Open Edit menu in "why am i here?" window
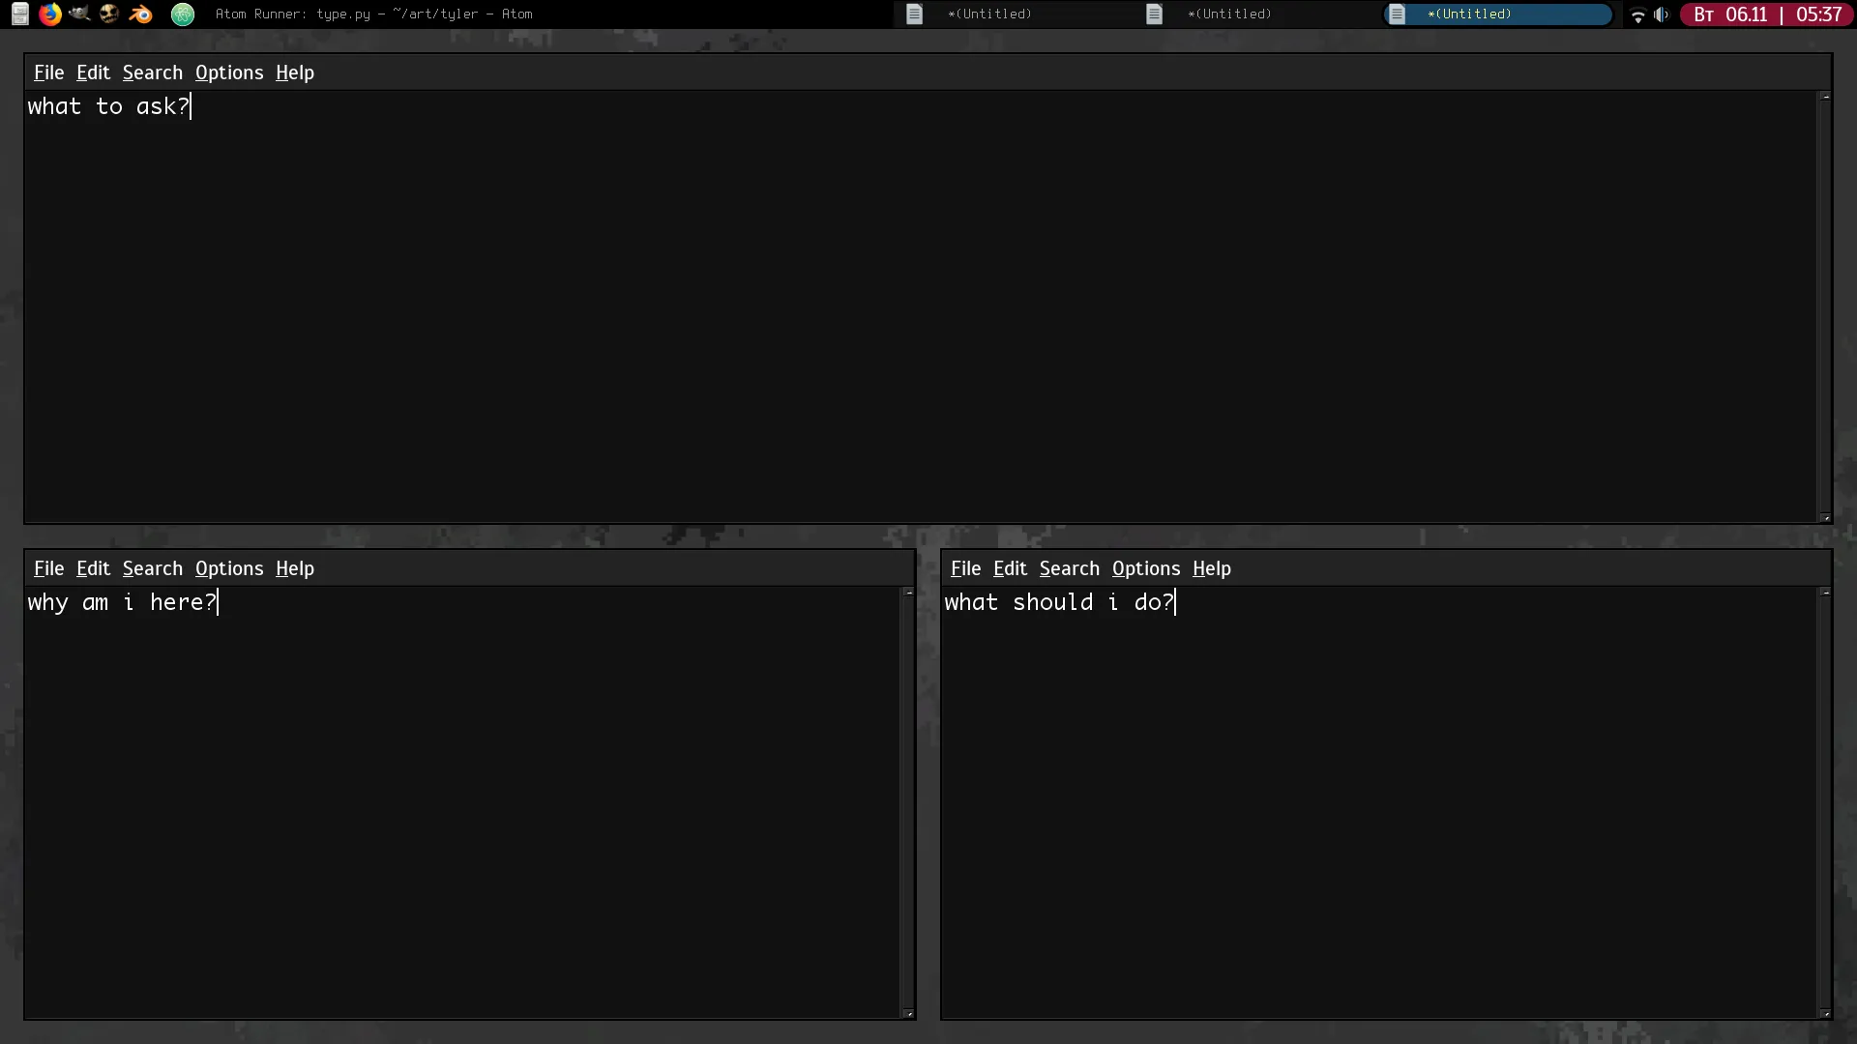 [x=93, y=568]
